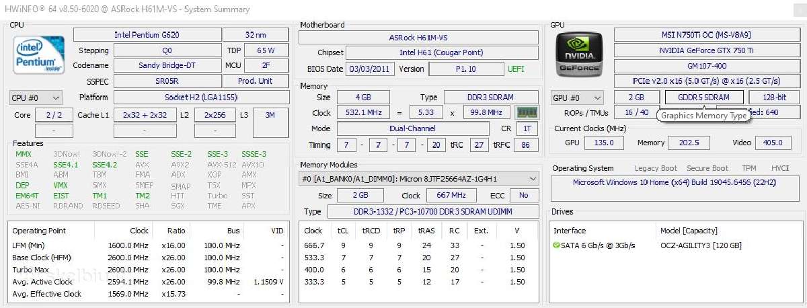Click the 32 nm process field
807x308 pixels.
click(256, 34)
